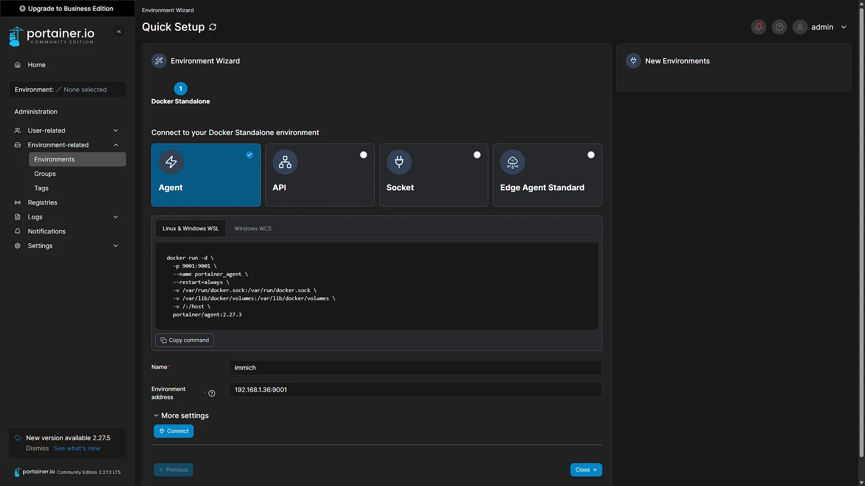Click the Community Edition 2.27.3 LTS footer text

89,472
